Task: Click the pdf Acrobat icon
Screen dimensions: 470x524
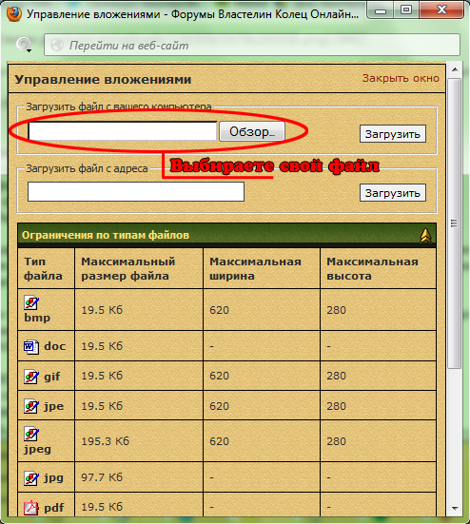Action: tap(31, 508)
